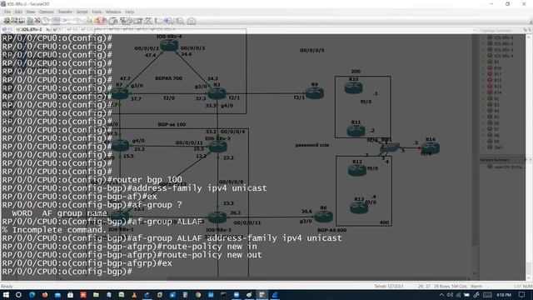Screen dimensions: 533x300
Task: Click '29 Rows, 104 Cols' in status bar
Action: click(x=450, y=287)
